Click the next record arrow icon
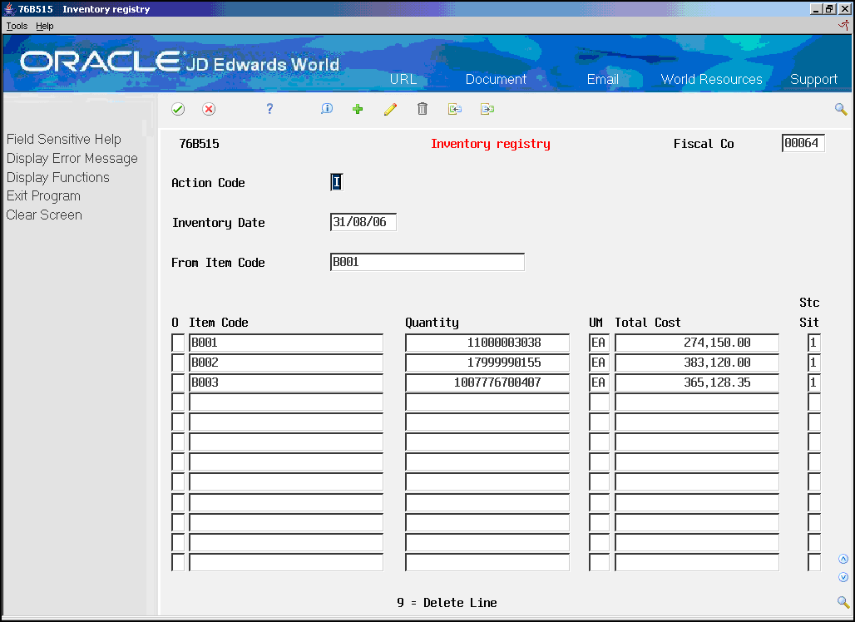This screenshot has width=855, height=622. (x=487, y=109)
